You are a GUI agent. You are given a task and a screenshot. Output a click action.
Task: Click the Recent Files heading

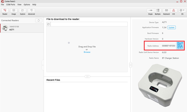[x=53, y=80]
